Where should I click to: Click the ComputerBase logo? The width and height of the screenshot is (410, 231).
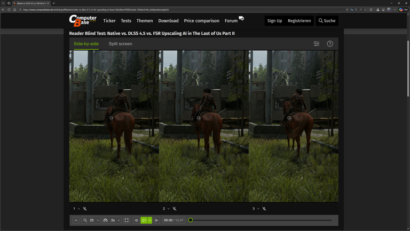point(83,20)
